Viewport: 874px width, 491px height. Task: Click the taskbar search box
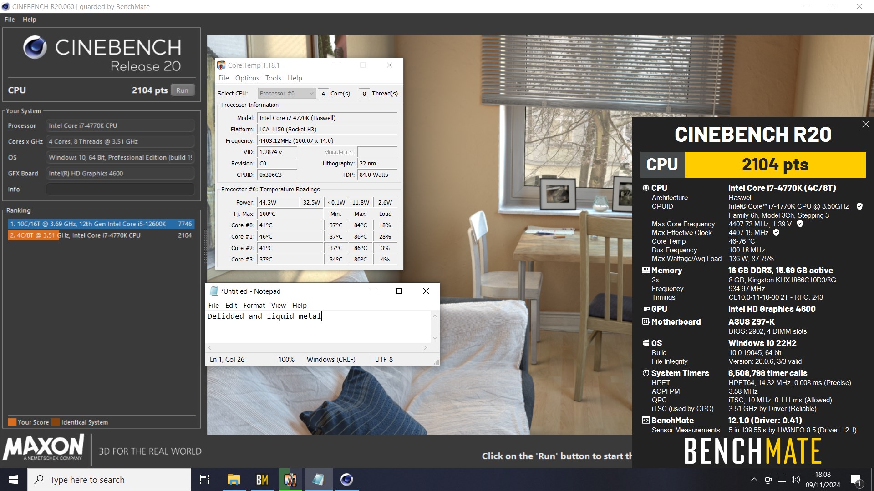tap(109, 480)
